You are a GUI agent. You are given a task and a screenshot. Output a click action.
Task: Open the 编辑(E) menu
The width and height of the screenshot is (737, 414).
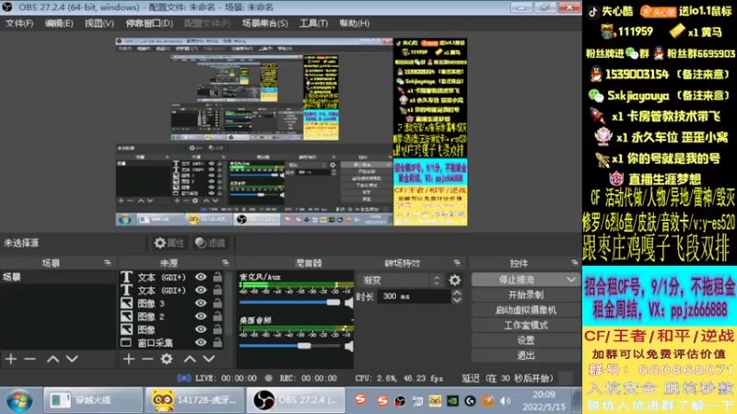(59, 23)
